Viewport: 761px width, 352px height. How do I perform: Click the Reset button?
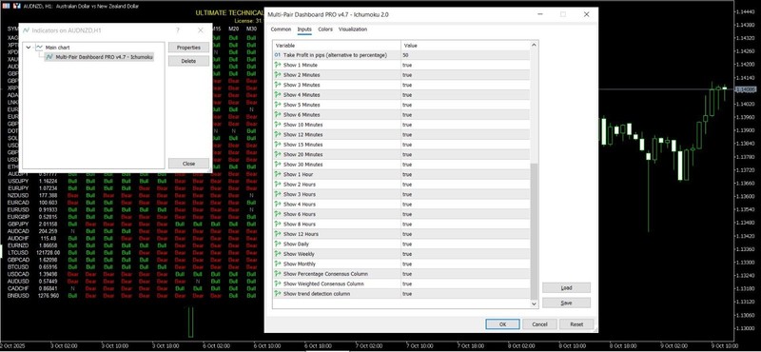coord(576,324)
